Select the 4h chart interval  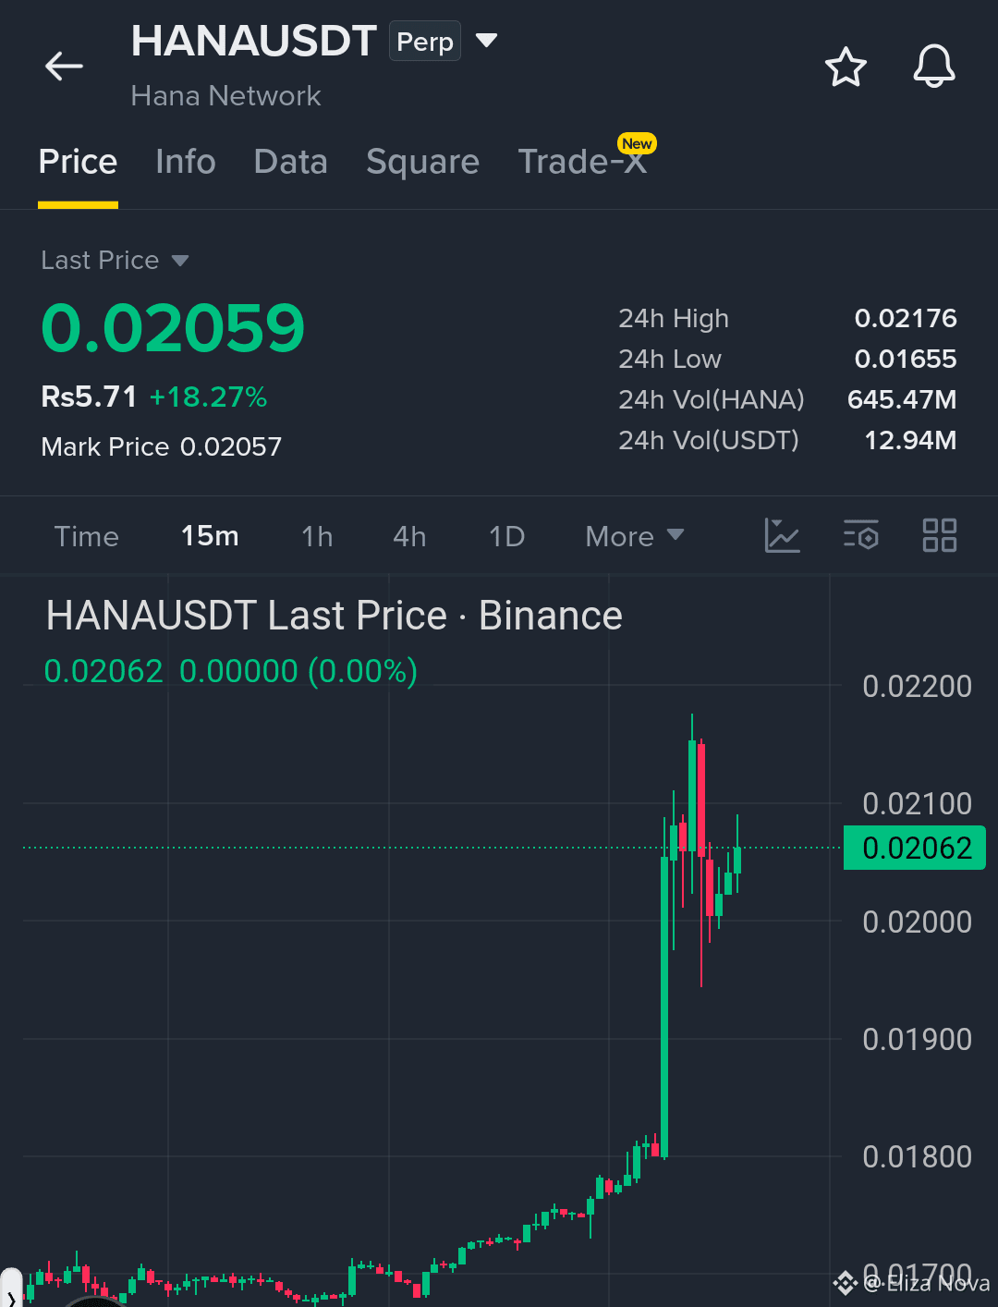pyautogui.click(x=409, y=536)
